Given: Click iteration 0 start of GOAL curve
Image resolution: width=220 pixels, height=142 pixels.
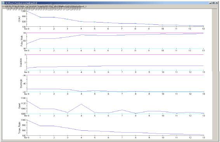Looking at the screenshot, I should pyautogui.click(x=27, y=11).
